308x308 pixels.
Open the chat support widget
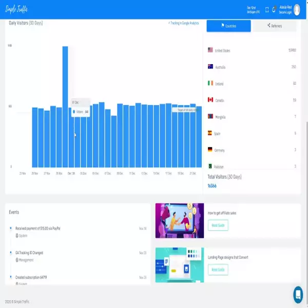tap(298, 294)
